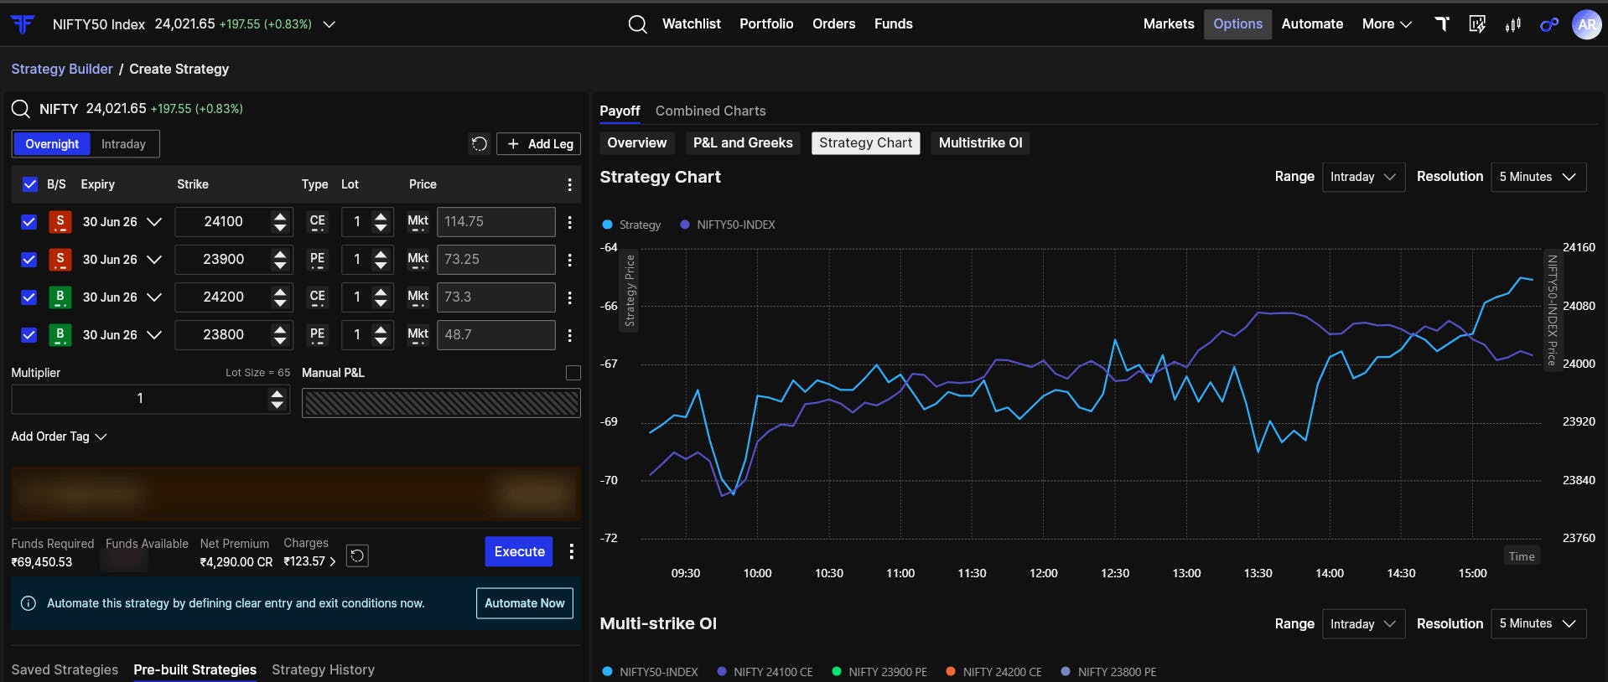Click the app logo in the header
The height and width of the screenshot is (682, 1608).
[x=23, y=24]
